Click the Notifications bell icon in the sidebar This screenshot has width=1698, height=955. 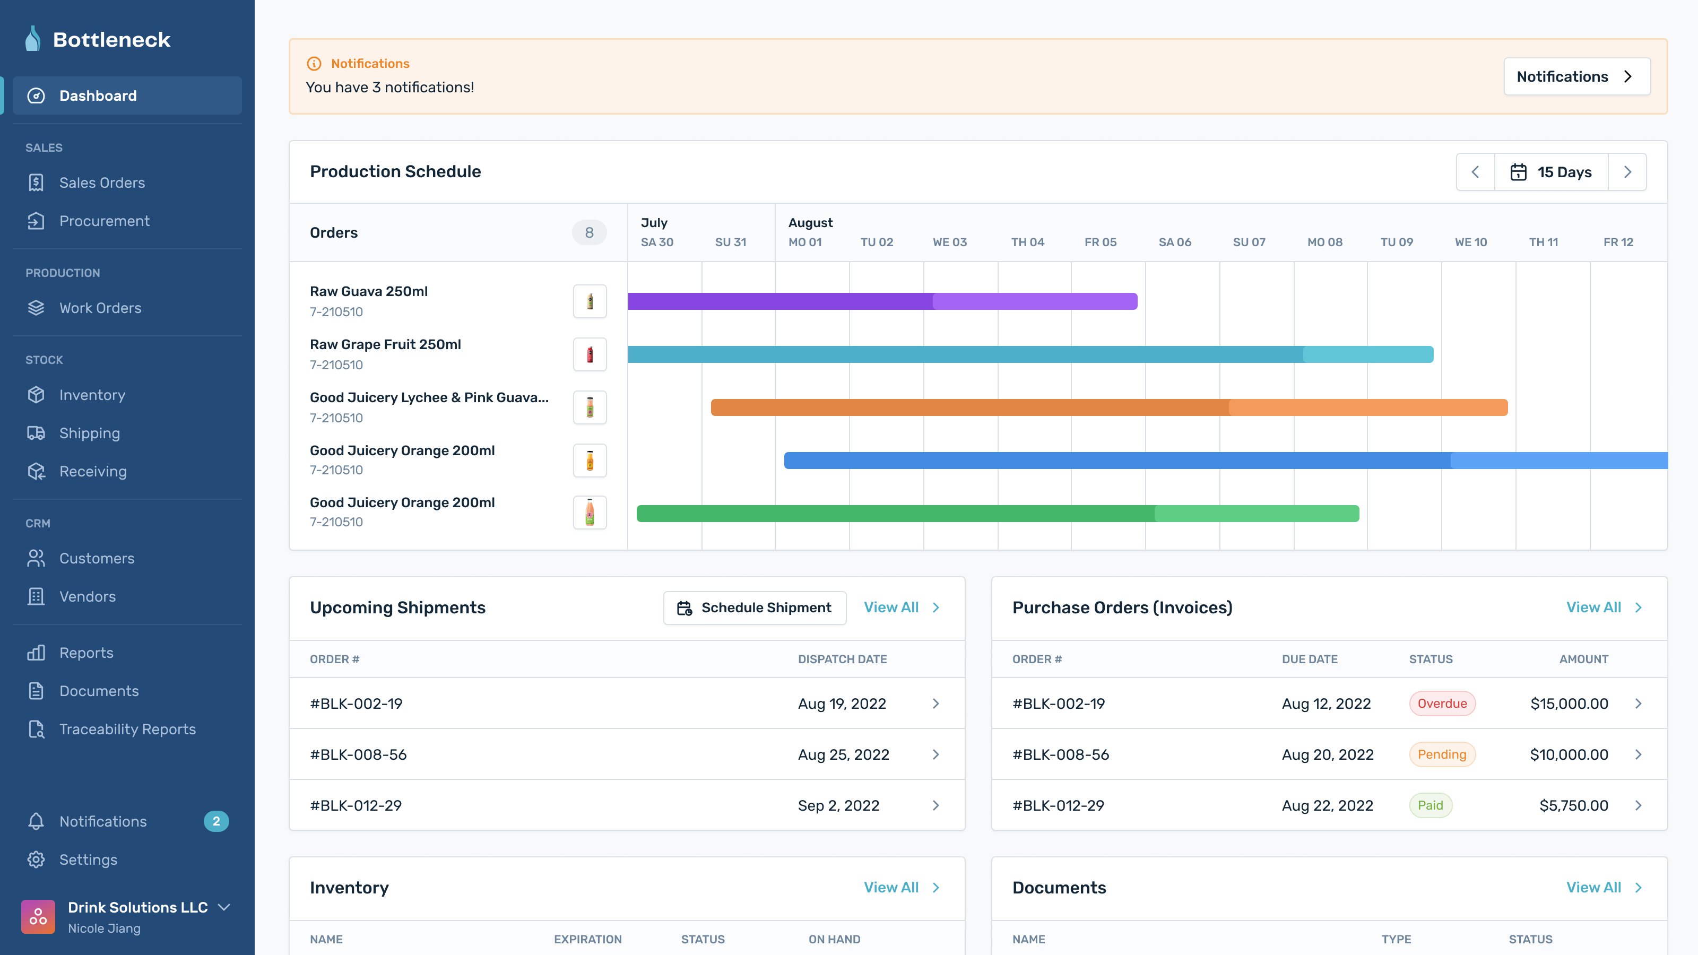coord(36,821)
